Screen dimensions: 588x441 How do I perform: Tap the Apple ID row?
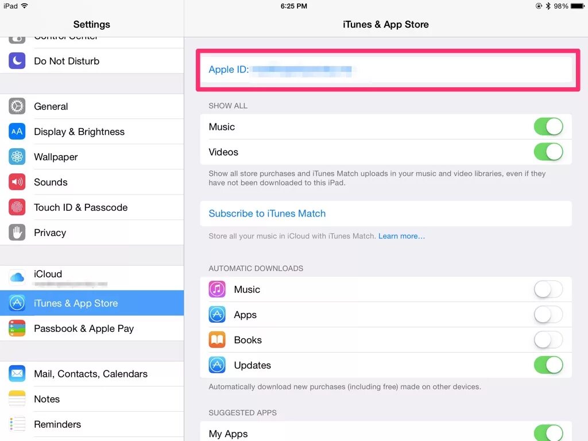click(386, 69)
